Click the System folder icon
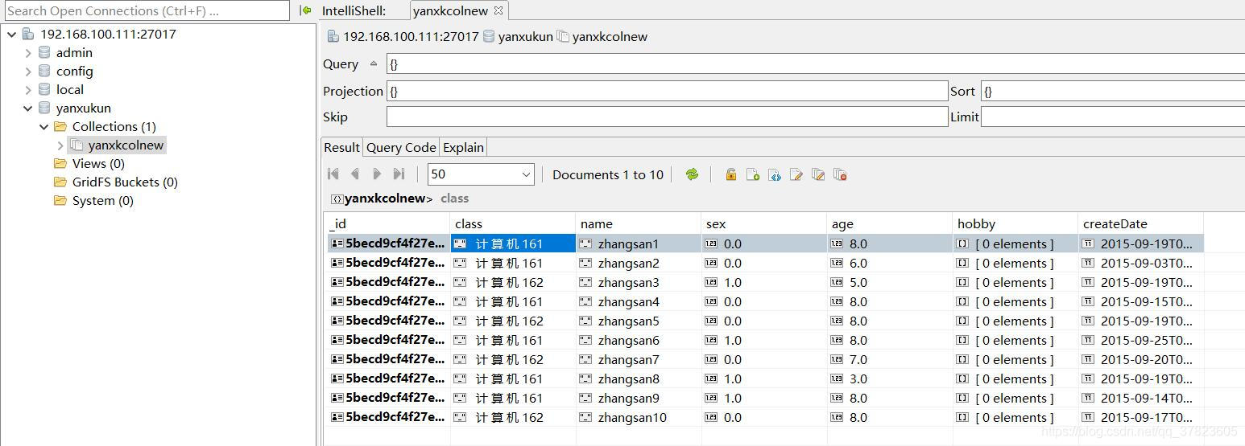Screen dimensions: 1245x446 pos(60,200)
